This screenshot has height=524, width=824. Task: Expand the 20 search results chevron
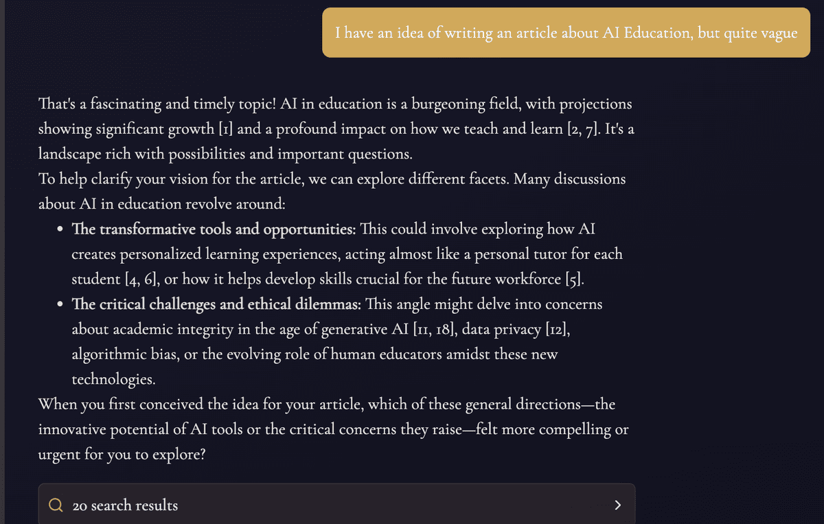pos(617,505)
